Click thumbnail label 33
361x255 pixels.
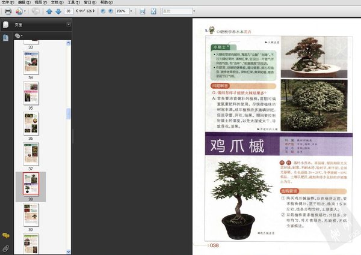(31, 47)
